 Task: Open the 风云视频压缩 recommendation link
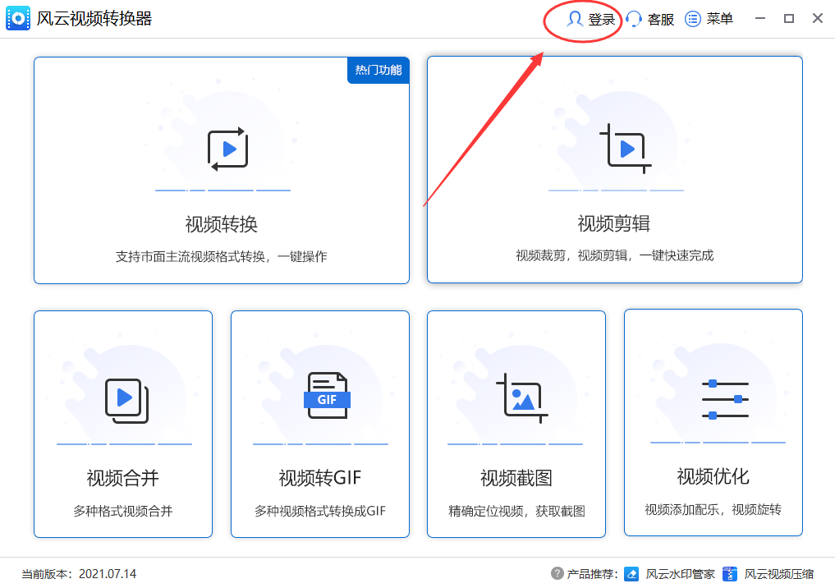779,574
